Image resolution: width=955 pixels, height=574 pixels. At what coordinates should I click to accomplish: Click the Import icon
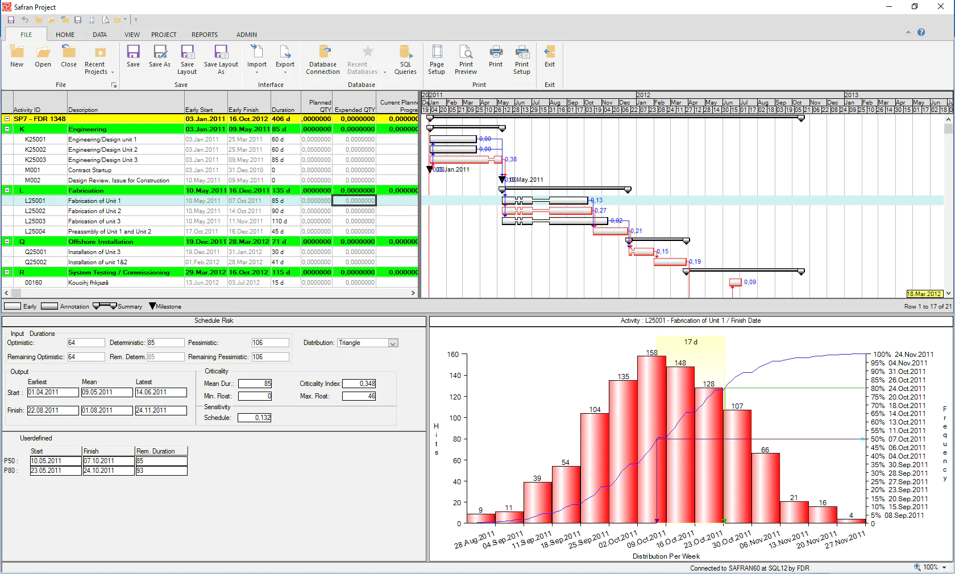coord(257,59)
